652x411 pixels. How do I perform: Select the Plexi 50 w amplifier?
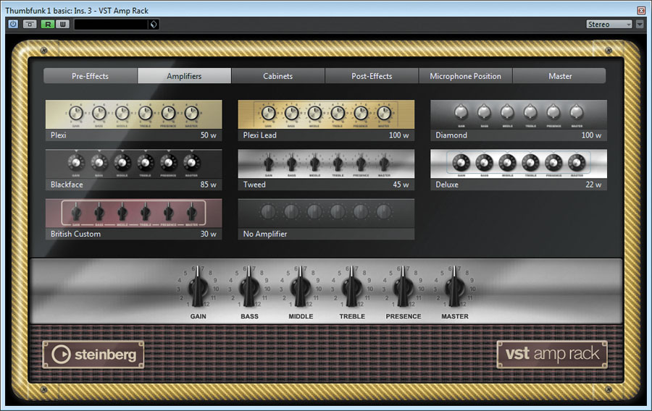coord(133,120)
